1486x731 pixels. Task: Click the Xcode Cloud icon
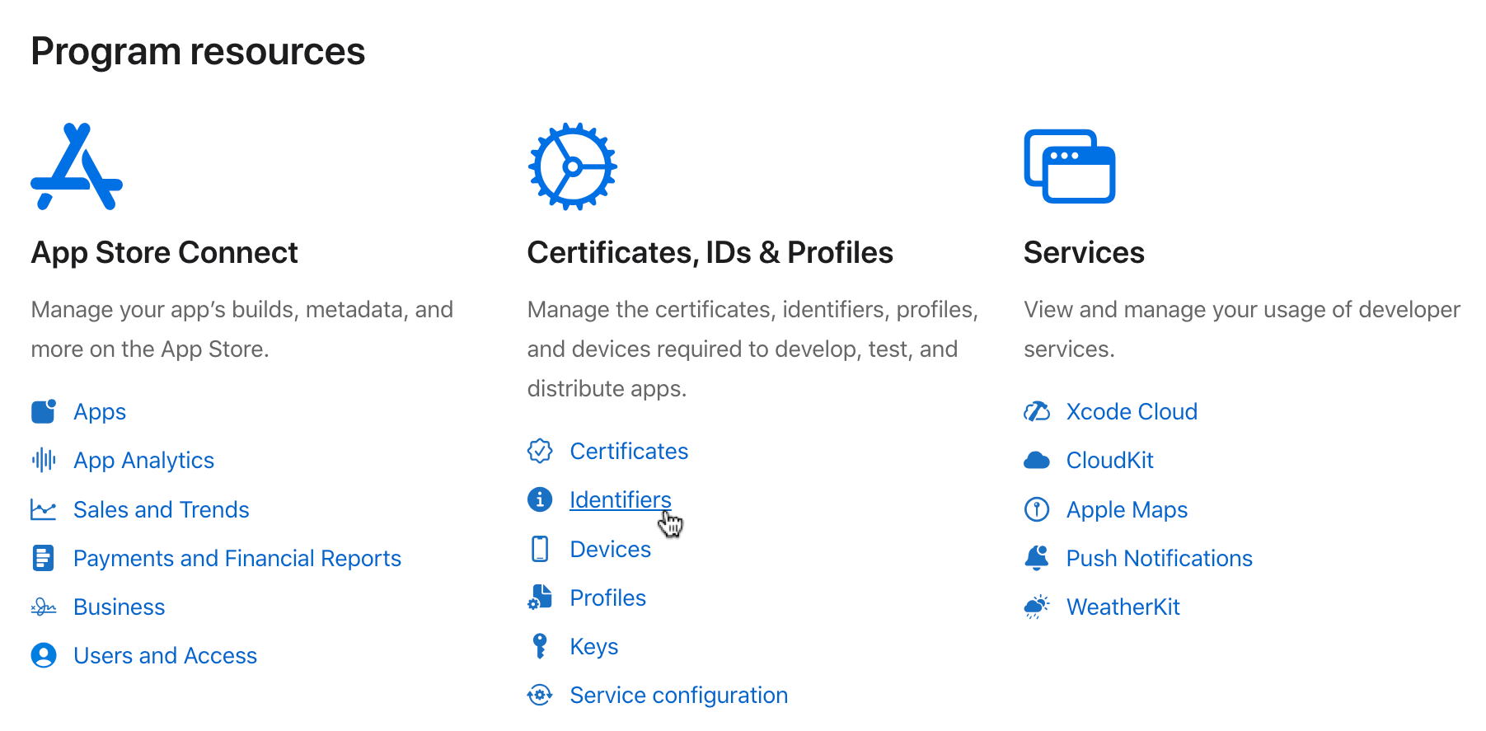pyautogui.click(x=1037, y=411)
